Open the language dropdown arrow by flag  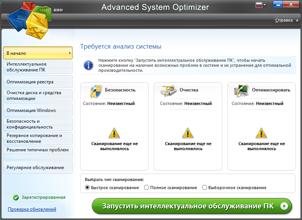pyautogui.click(x=264, y=5)
